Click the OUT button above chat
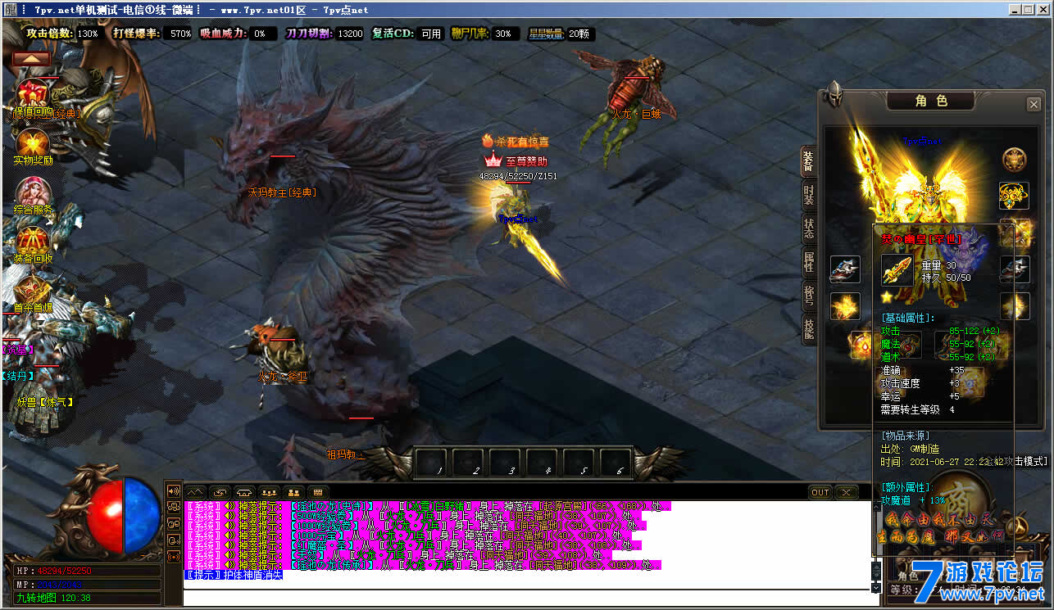Viewport: 1054px width, 610px height. 820,492
